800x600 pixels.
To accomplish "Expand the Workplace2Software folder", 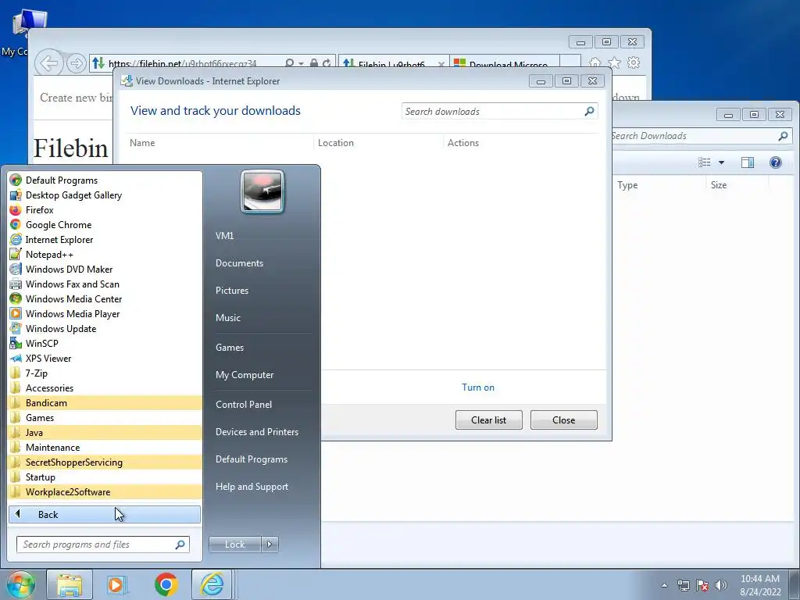I will (x=105, y=491).
